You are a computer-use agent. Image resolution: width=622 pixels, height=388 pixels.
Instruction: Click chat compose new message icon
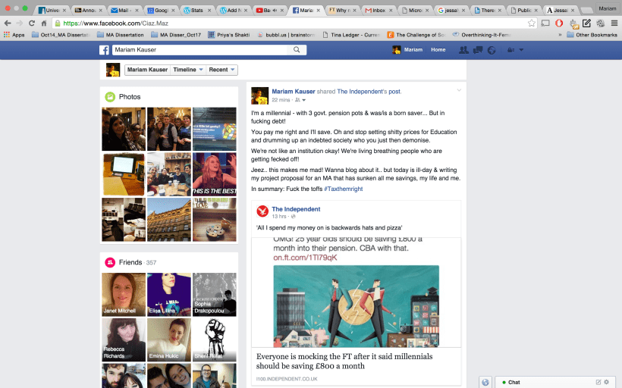598,382
